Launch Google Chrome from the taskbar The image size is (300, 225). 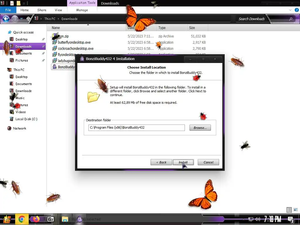click(x=22, y=219)
